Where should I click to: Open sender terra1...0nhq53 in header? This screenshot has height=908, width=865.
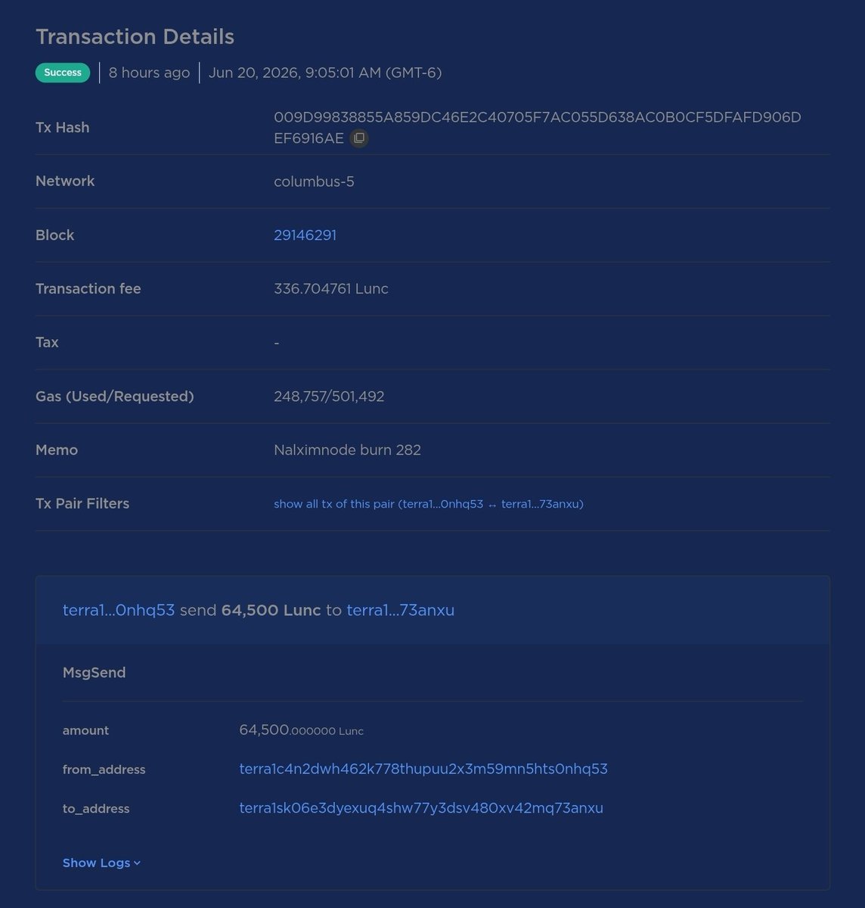tap(119, 610)
